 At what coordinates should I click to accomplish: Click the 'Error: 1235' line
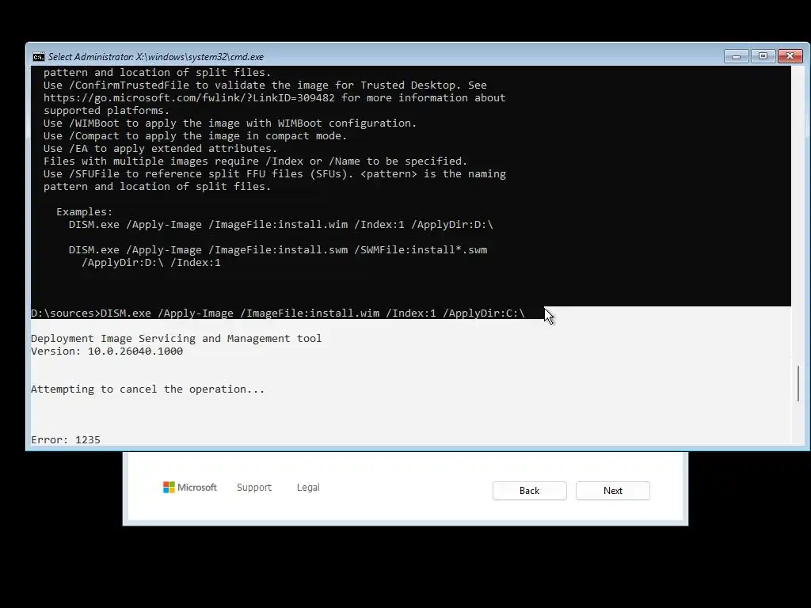(66, 440)
